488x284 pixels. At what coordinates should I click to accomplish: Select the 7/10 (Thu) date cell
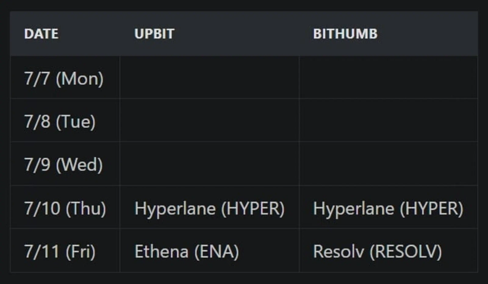tap(65, 208)
